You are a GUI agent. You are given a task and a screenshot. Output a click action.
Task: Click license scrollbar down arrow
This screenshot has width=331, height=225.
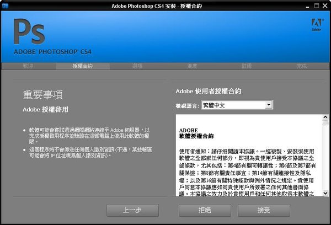[325, 193]
